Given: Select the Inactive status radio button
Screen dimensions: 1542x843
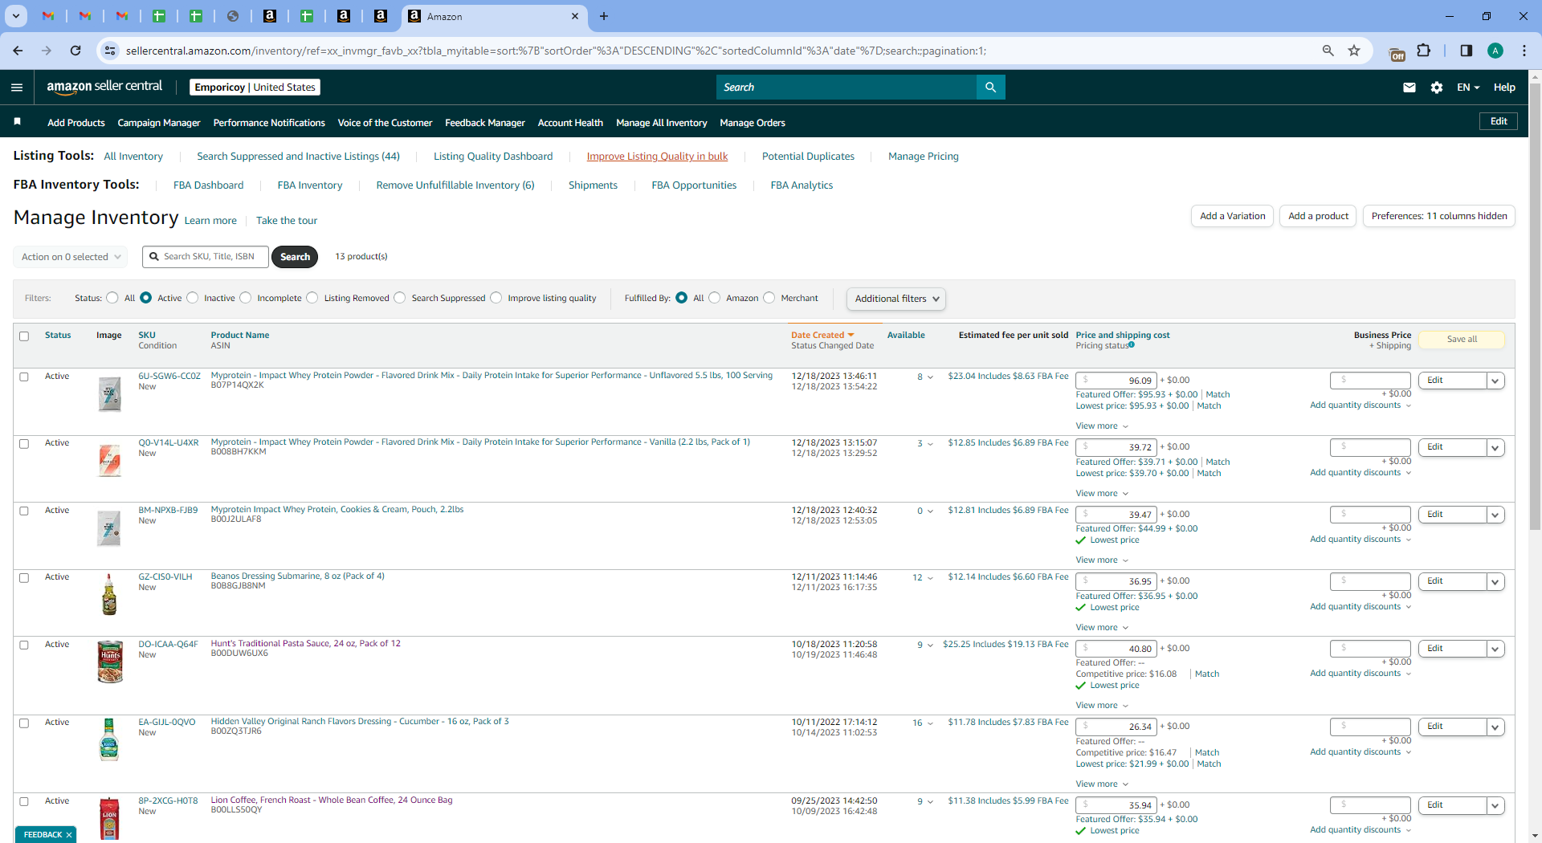Looking at the screenshot, I should click(193, 298).
